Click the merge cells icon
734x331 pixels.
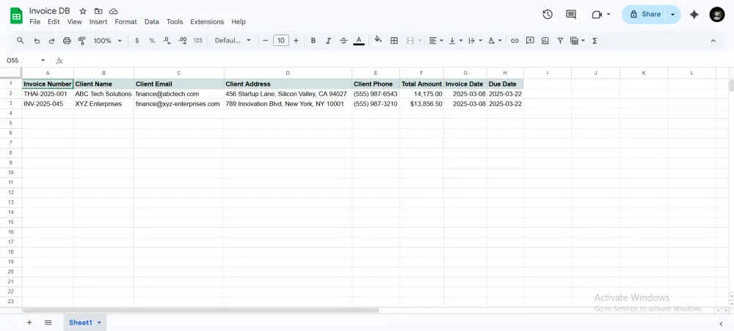coord(410,40)
